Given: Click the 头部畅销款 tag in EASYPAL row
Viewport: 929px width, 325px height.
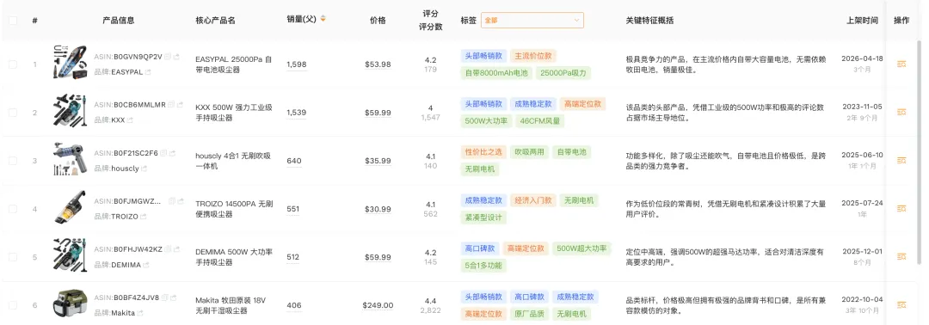Looking at the screenshot, I should click(x=483, y=56).
